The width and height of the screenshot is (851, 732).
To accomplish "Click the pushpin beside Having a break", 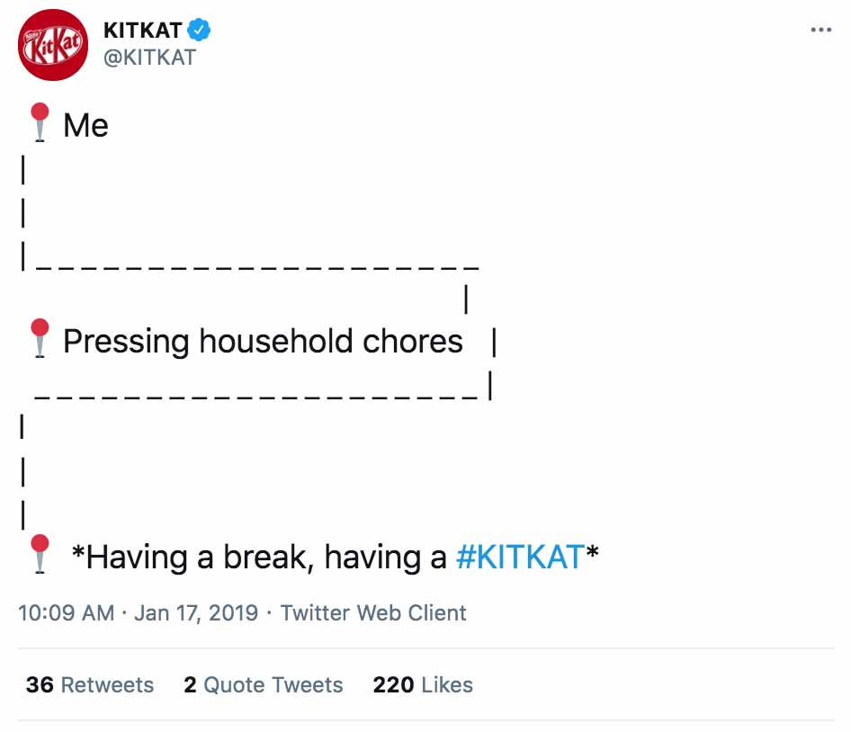I will 40,554.
